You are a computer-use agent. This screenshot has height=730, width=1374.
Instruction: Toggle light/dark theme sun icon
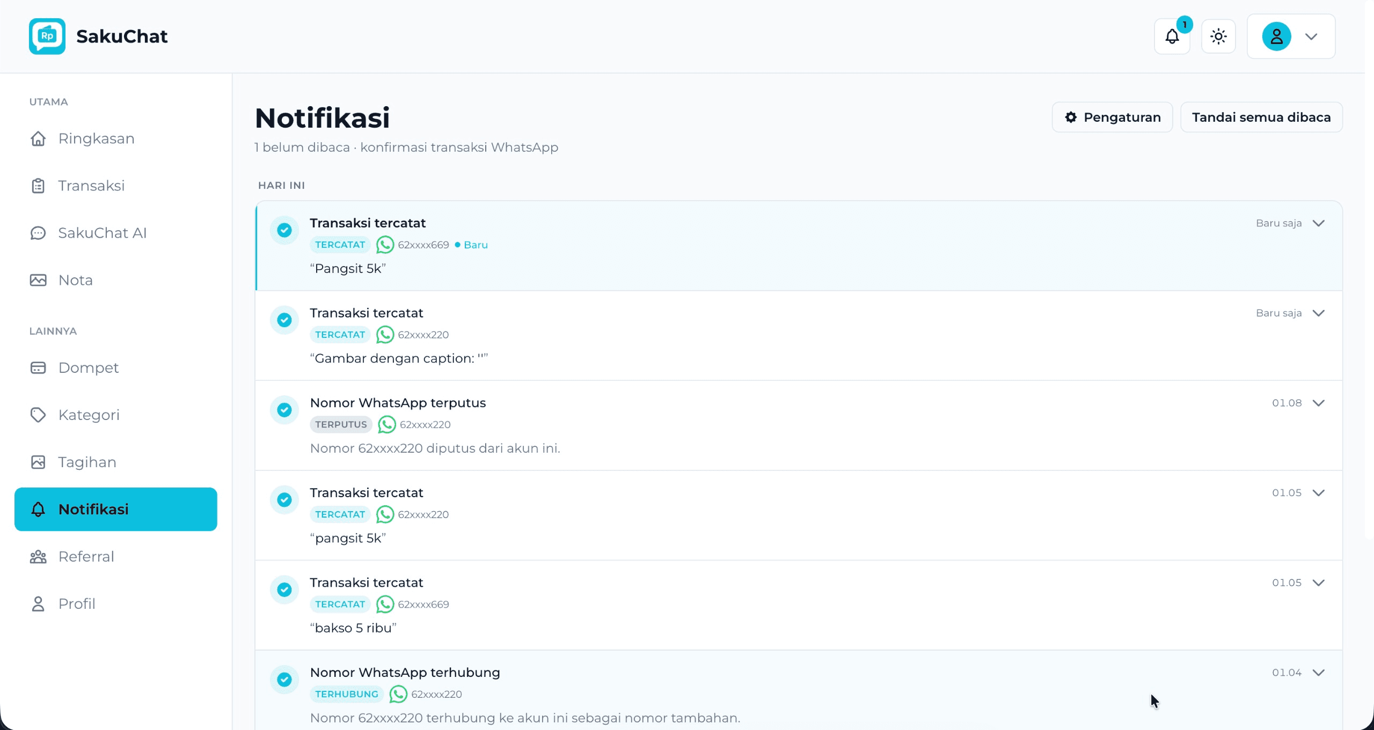coord(1218,36)
